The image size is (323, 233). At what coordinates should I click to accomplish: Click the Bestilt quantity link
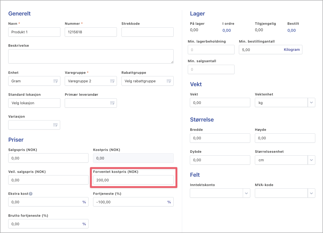[292, 30]
